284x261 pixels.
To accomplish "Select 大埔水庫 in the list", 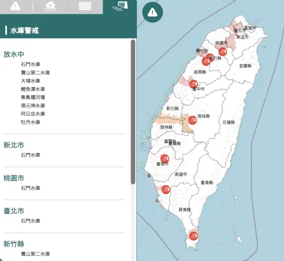I will point(31,81).
